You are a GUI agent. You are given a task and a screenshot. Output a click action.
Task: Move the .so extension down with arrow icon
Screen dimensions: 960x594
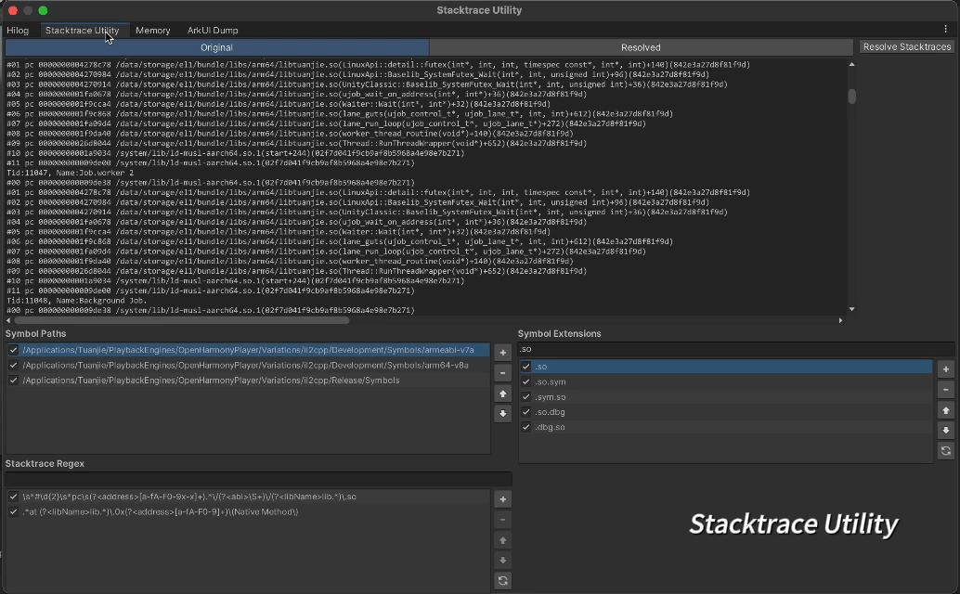tap(945, 430)
